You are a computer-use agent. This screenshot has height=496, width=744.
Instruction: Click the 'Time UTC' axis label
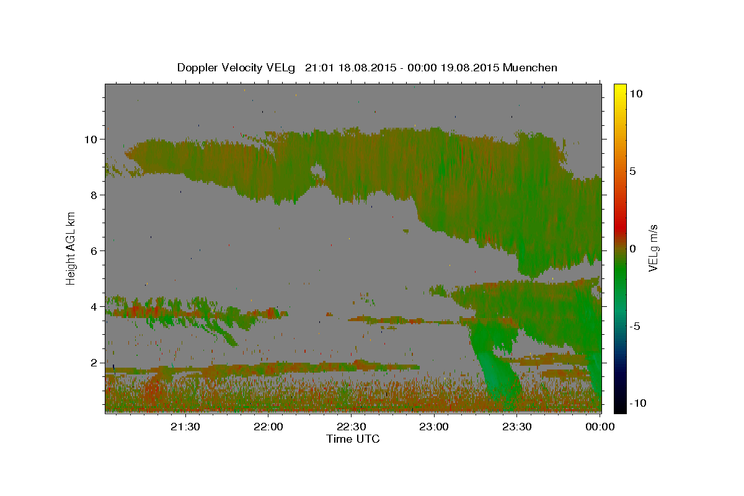[353, 439]
